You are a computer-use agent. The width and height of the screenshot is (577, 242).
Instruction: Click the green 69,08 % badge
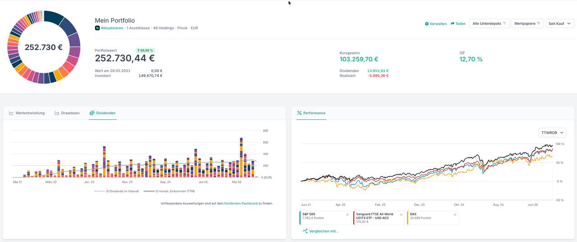click(x=145, y=50)
